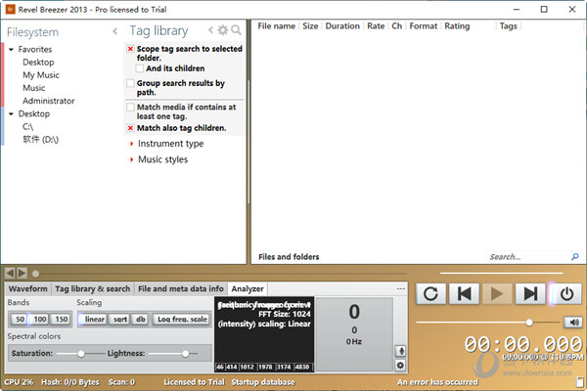Enable Group search results by path
Screen dimensions: 587x391
[x=130, y=83]
